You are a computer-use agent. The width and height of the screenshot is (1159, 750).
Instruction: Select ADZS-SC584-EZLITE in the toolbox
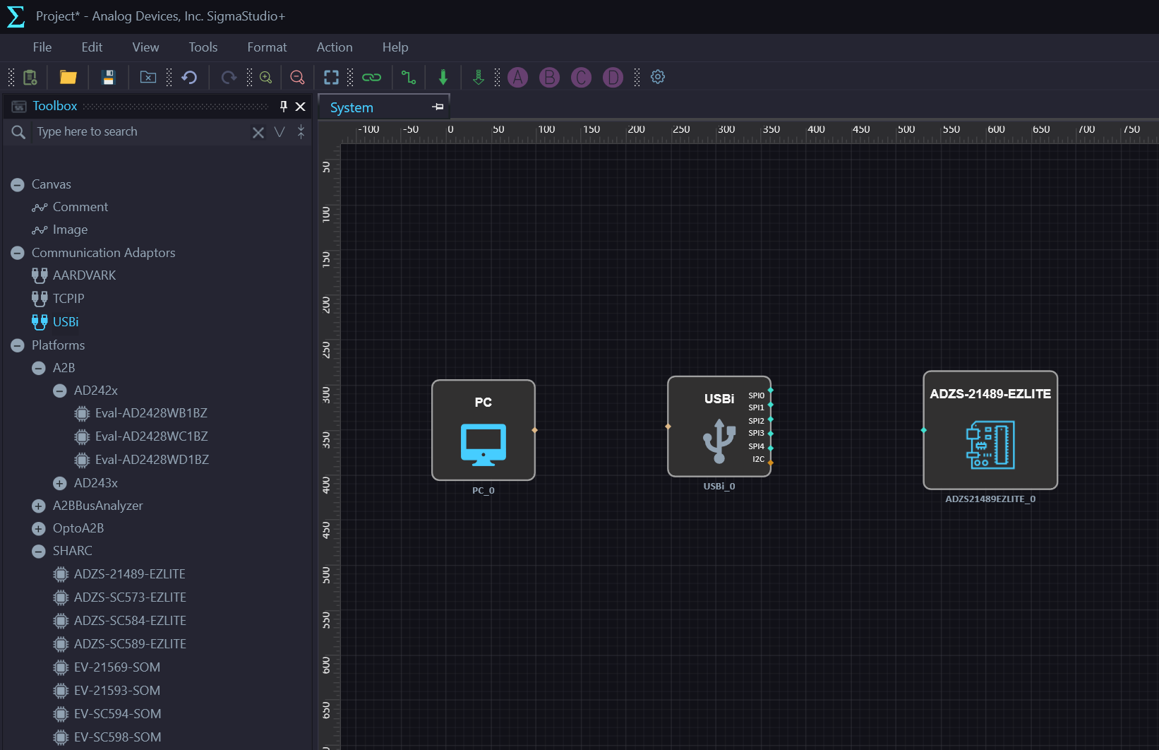130,621
